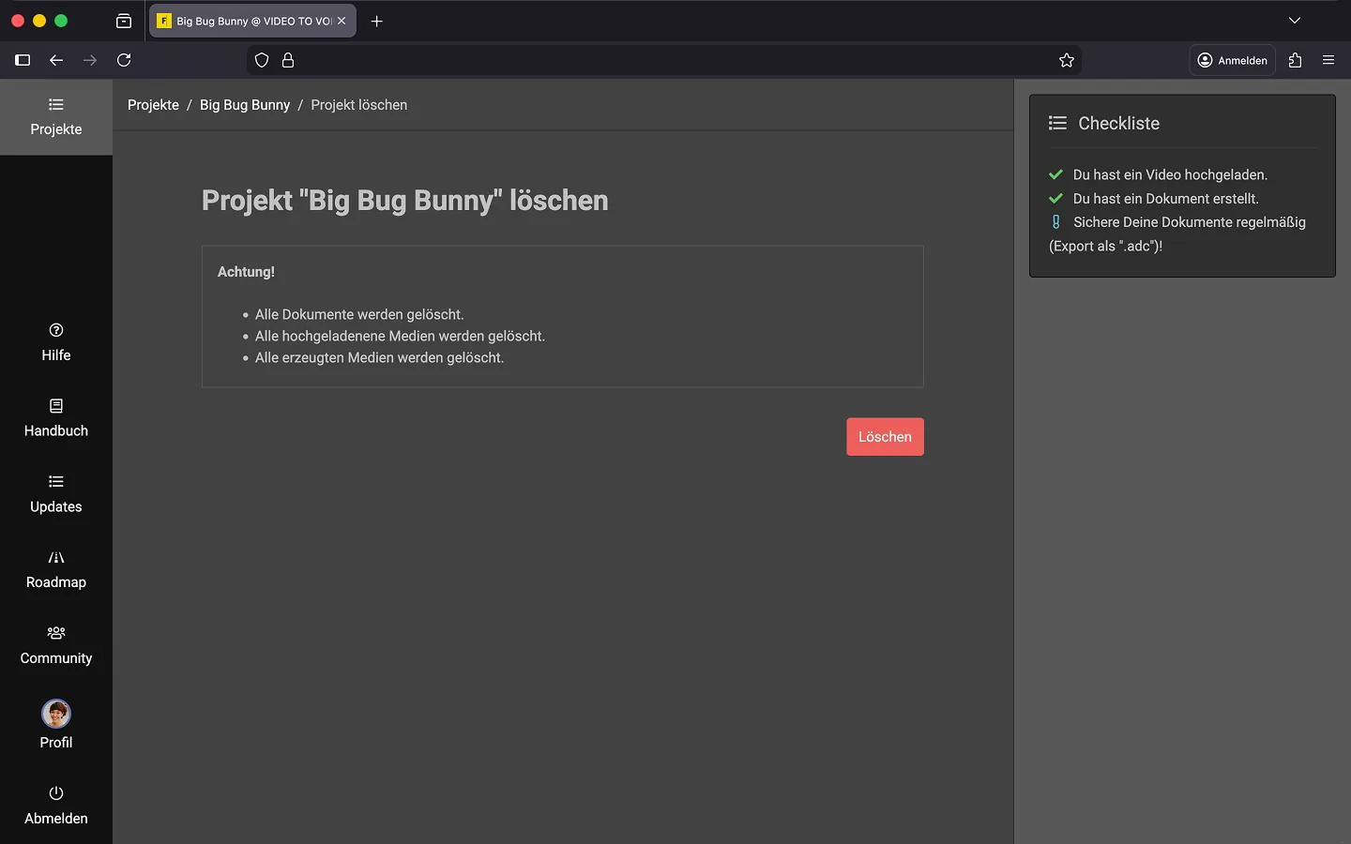
Task: Bookmark page with the star icon
Action: (x=1067, y=60)
